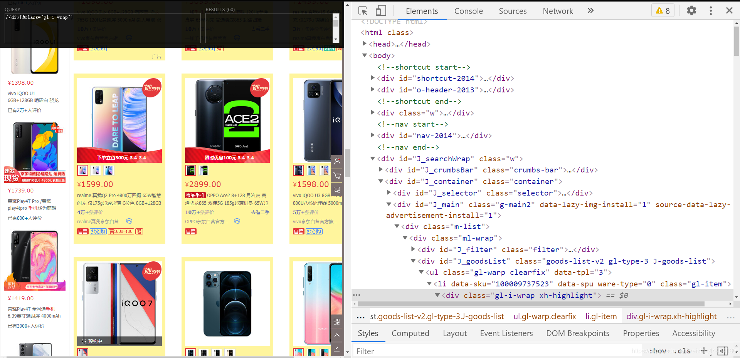Open the chat message icon on page sidebar
The height and width of the screenshot is (358, 740).
337,190
